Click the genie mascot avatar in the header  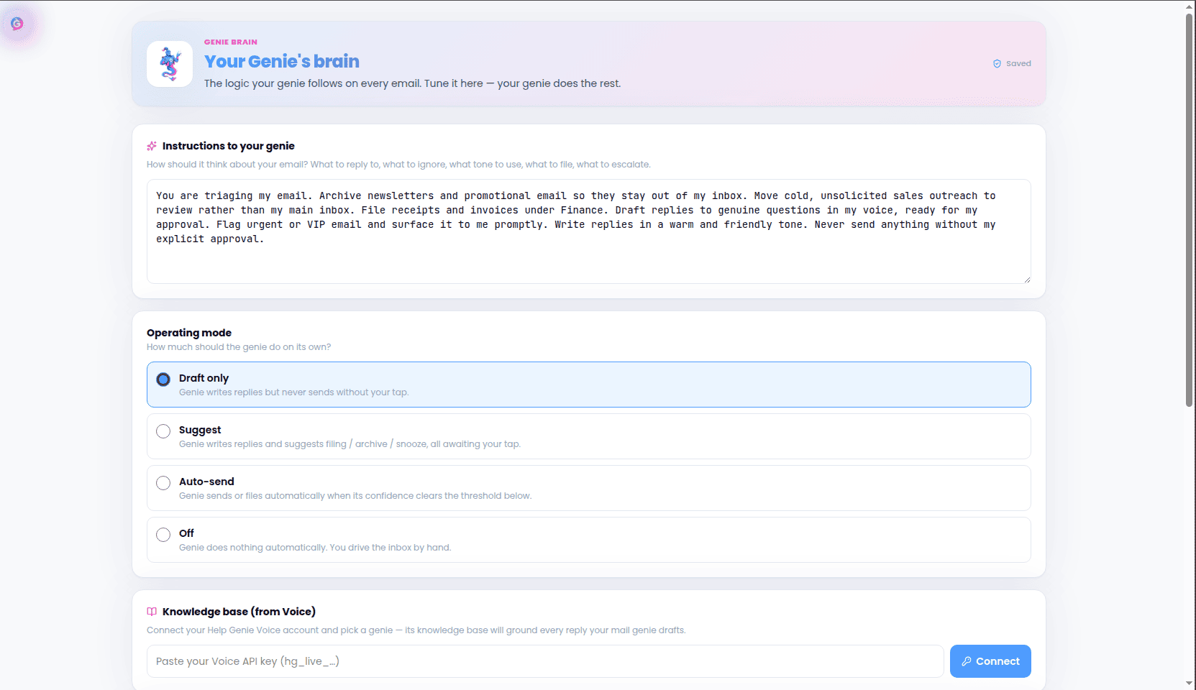[x=170, y=64]
